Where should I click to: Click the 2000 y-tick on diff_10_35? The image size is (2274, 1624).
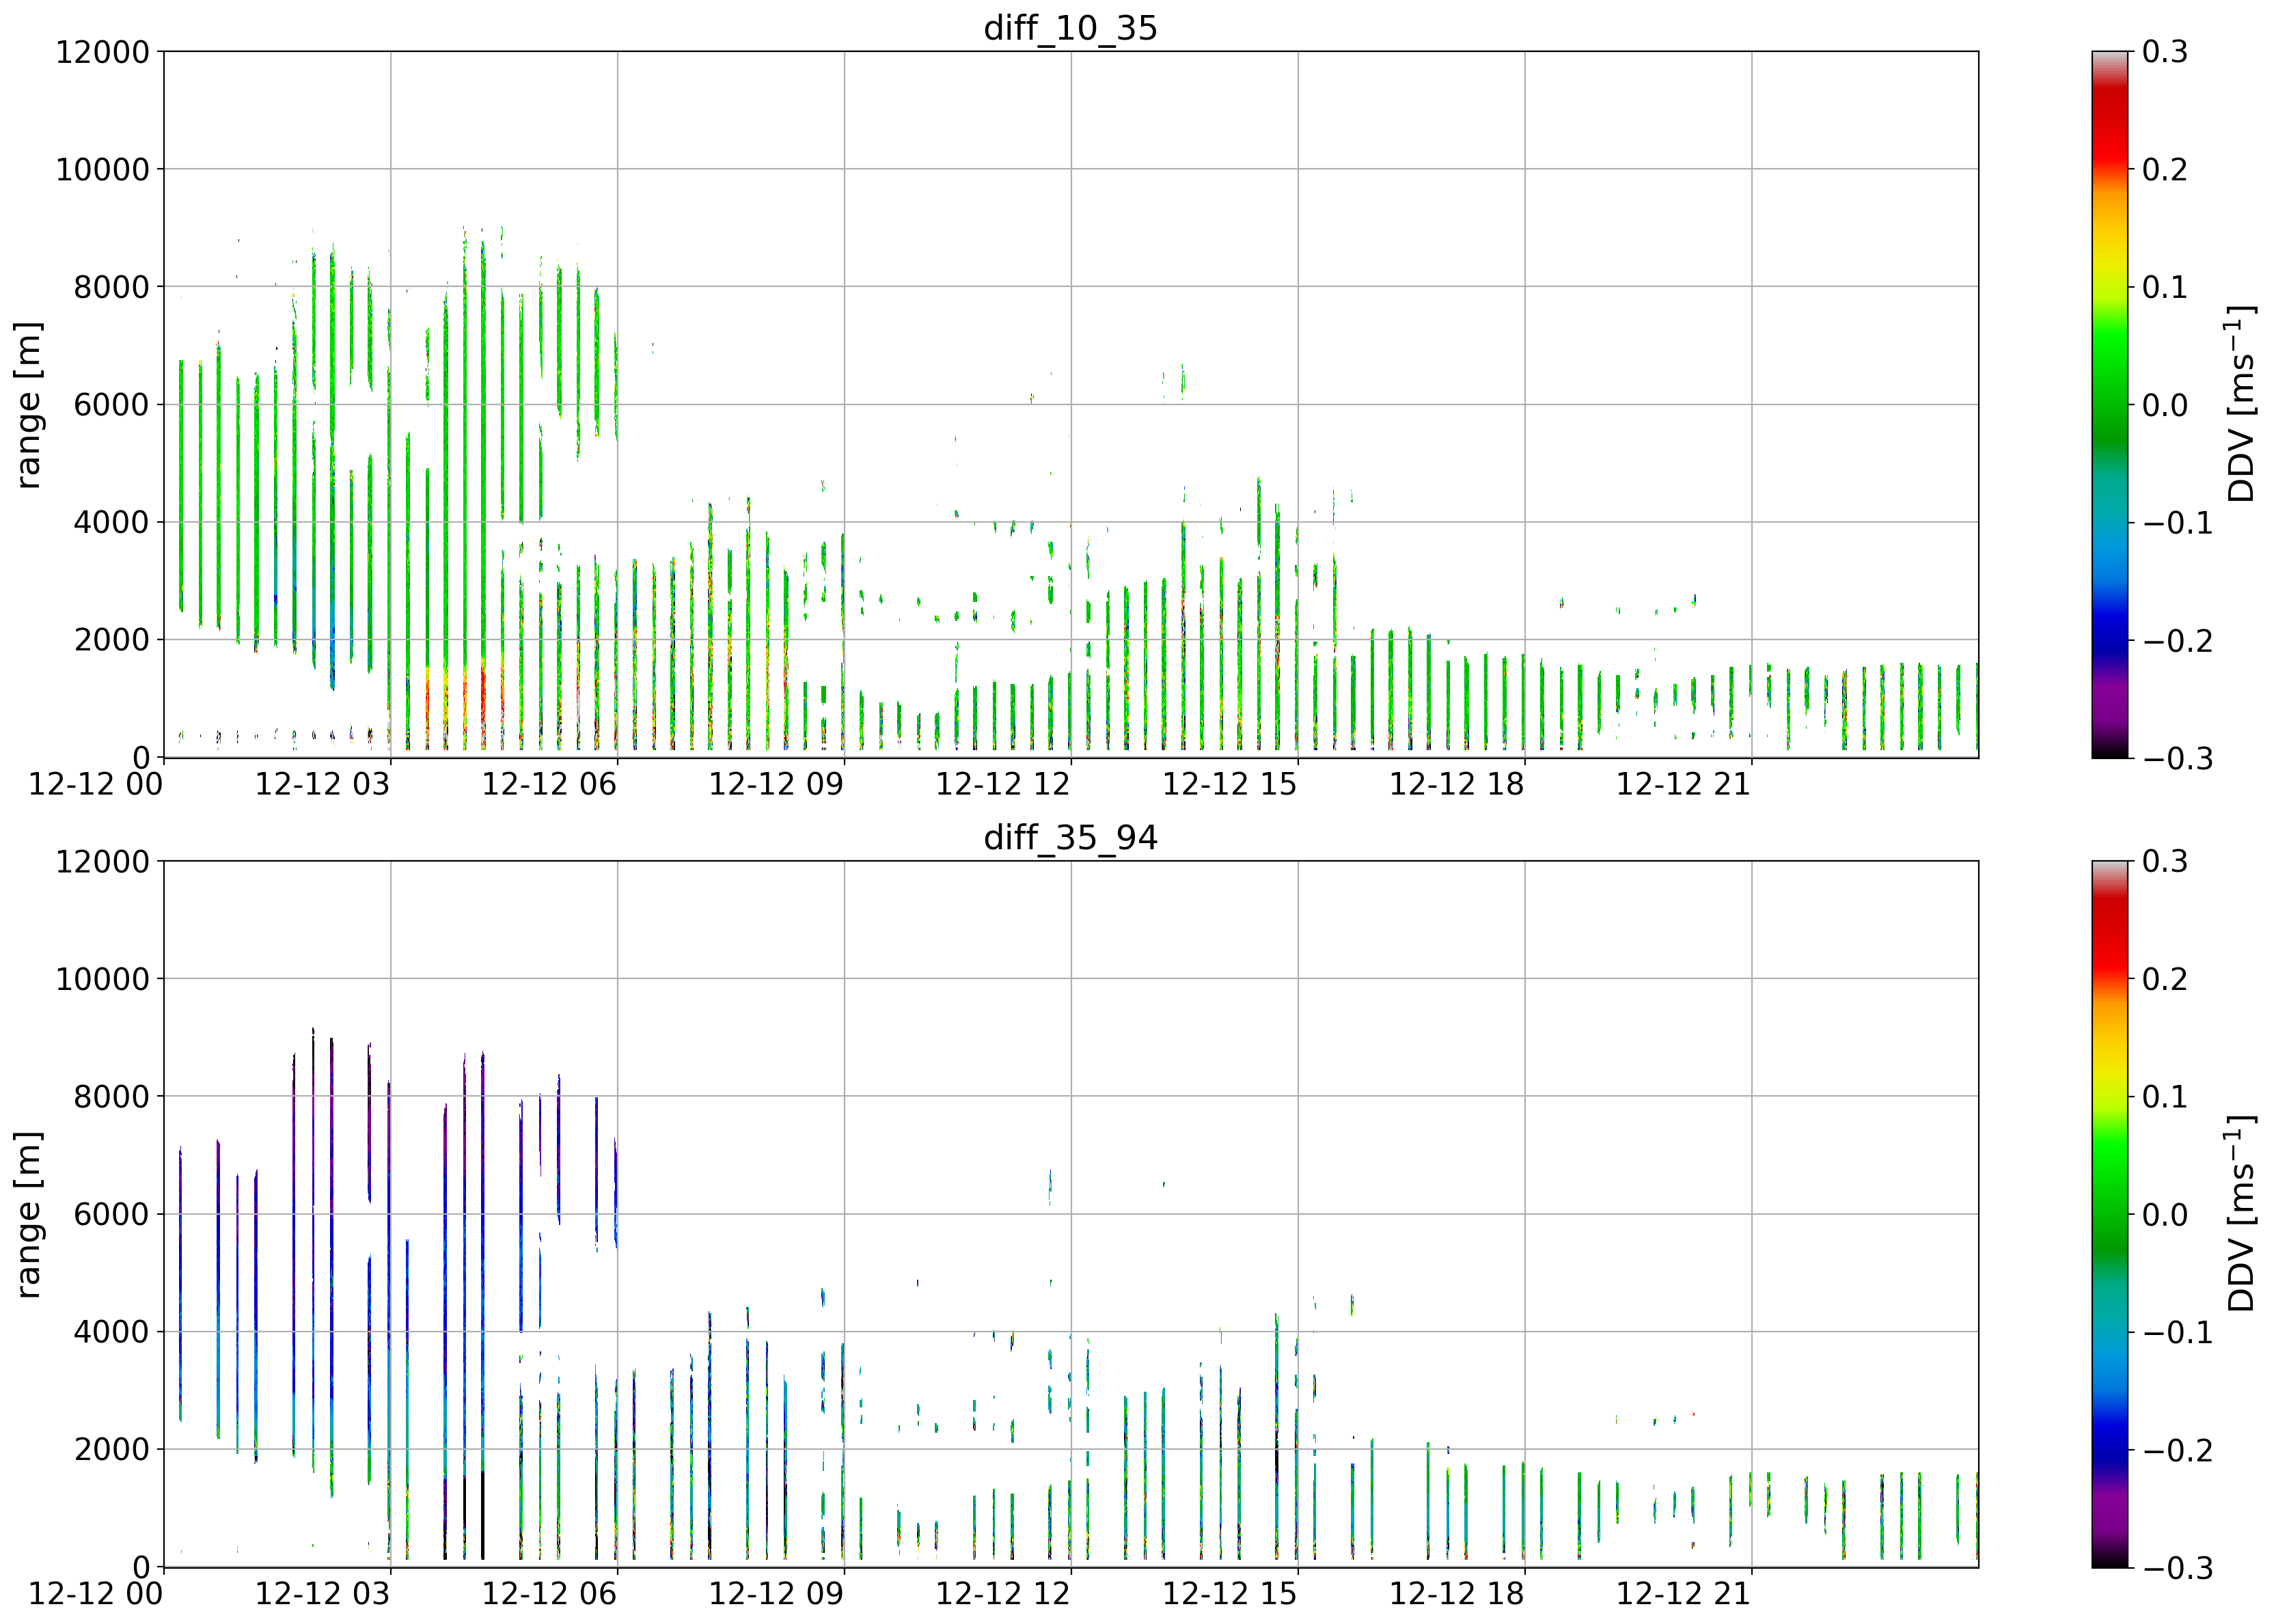click(x=111, y=641)
